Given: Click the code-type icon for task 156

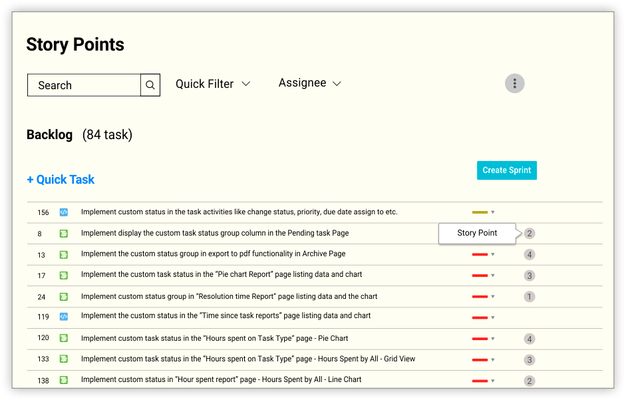Looking at the screenshot, I should 64,212.
